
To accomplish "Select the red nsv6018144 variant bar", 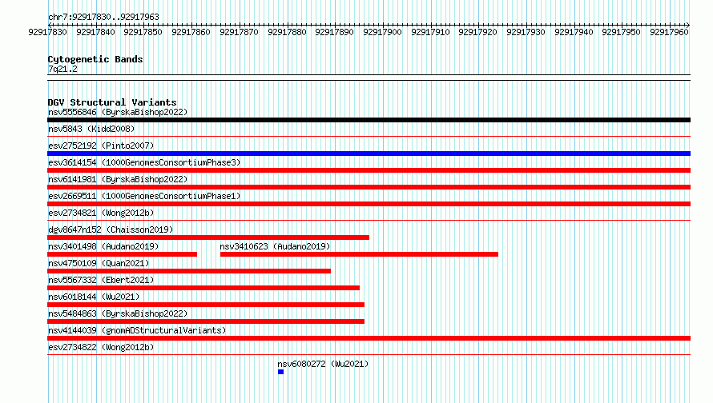I will 206,305.
